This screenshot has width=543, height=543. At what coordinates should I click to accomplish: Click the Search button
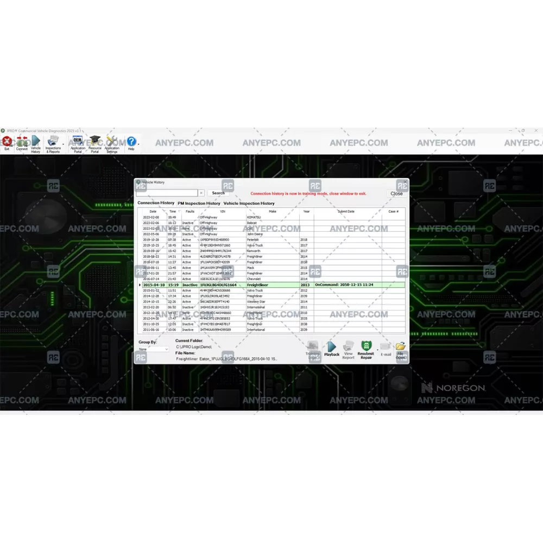coord(218,193)
